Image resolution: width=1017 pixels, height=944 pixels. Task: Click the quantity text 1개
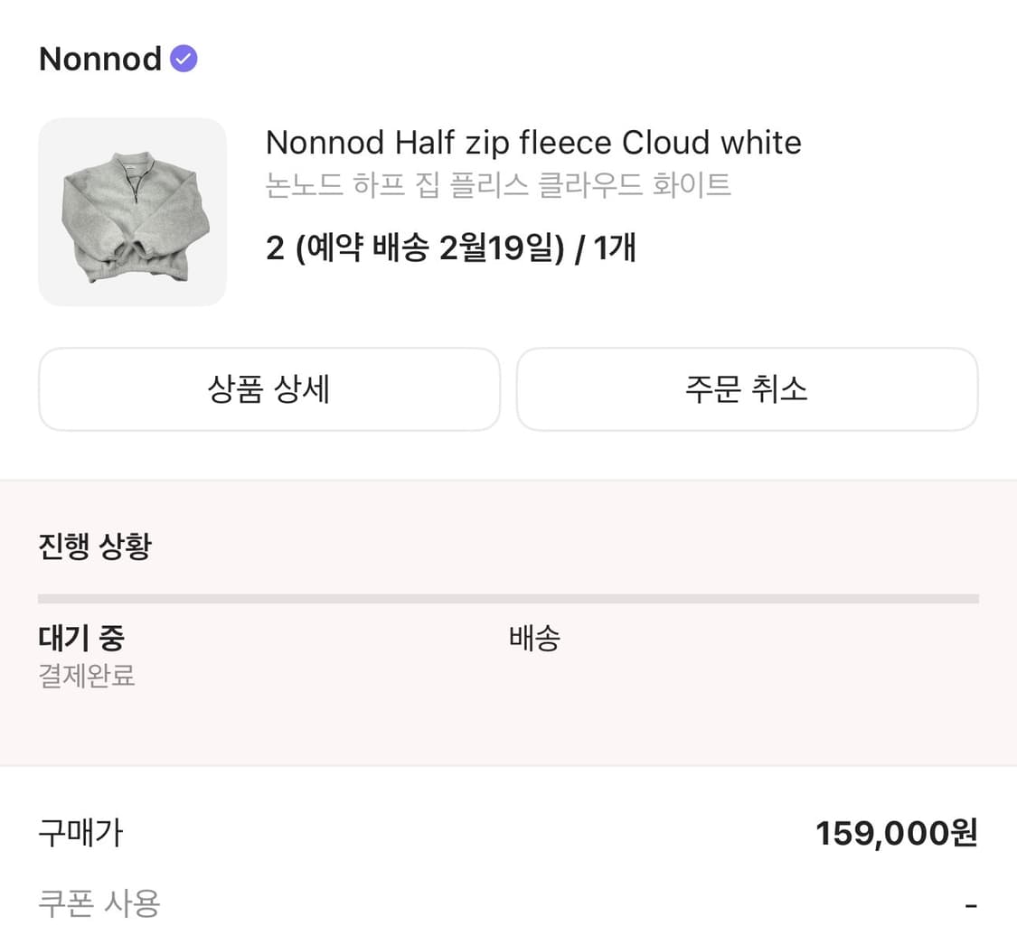click(613, 248)
